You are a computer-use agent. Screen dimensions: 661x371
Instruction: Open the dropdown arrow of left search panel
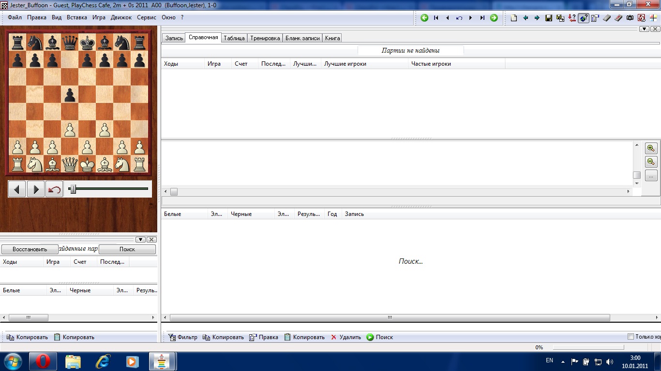(x=140, y=240)
